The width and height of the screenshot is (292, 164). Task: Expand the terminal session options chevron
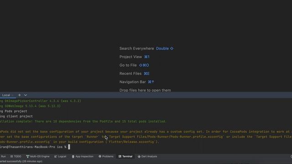[x=26, y=95]
